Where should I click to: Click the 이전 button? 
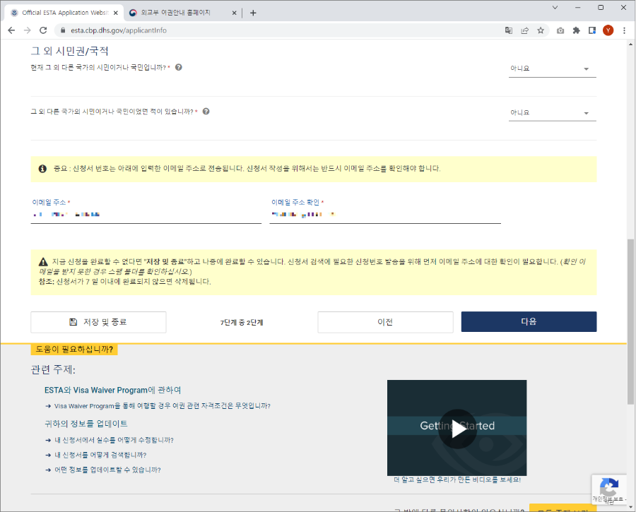tap(385, 322)
